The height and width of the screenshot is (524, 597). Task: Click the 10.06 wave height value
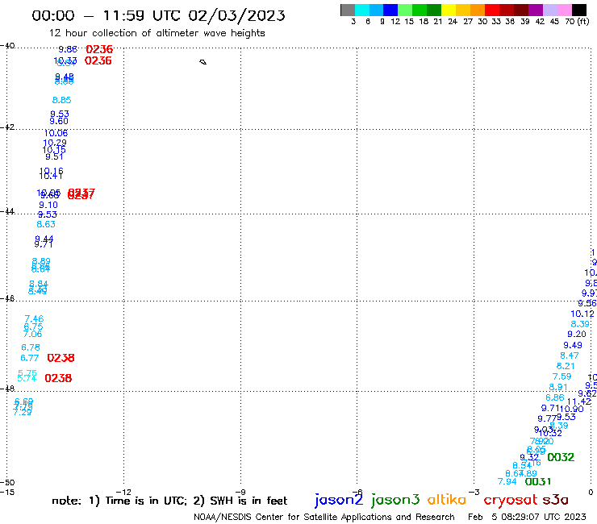(56, 133)
